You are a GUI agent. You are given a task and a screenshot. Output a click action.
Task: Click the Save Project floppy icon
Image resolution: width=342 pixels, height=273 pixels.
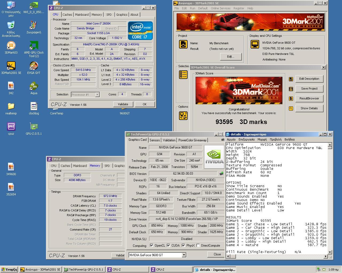point(291,89)
